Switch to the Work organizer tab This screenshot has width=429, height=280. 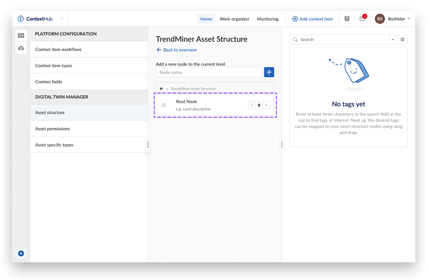[234, 19]
